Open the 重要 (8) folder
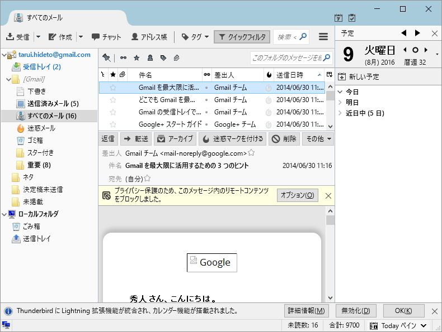442x332 pixels. (39, 165)
